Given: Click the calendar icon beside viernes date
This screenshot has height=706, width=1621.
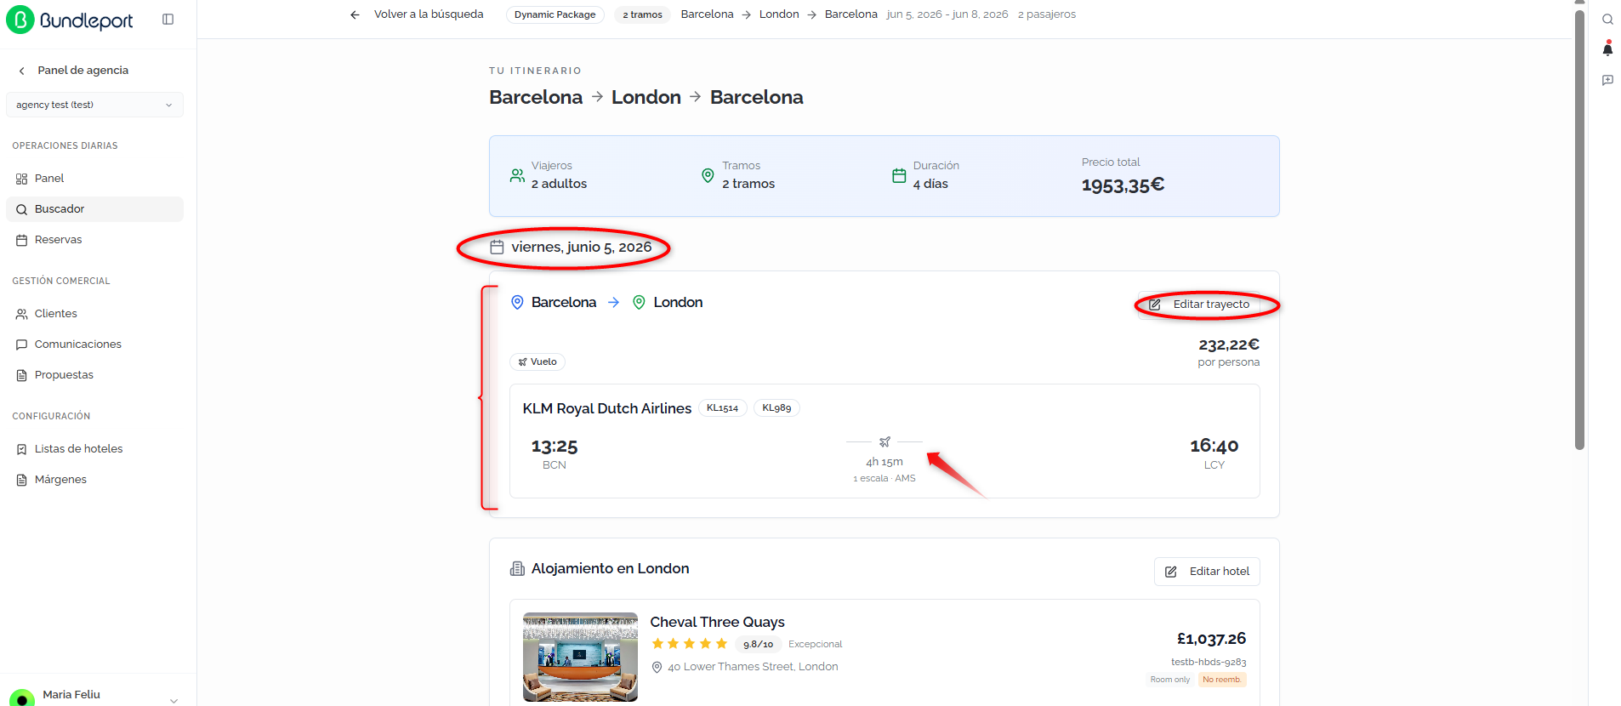Looking at the screenshot, I should tap(498, 247).
